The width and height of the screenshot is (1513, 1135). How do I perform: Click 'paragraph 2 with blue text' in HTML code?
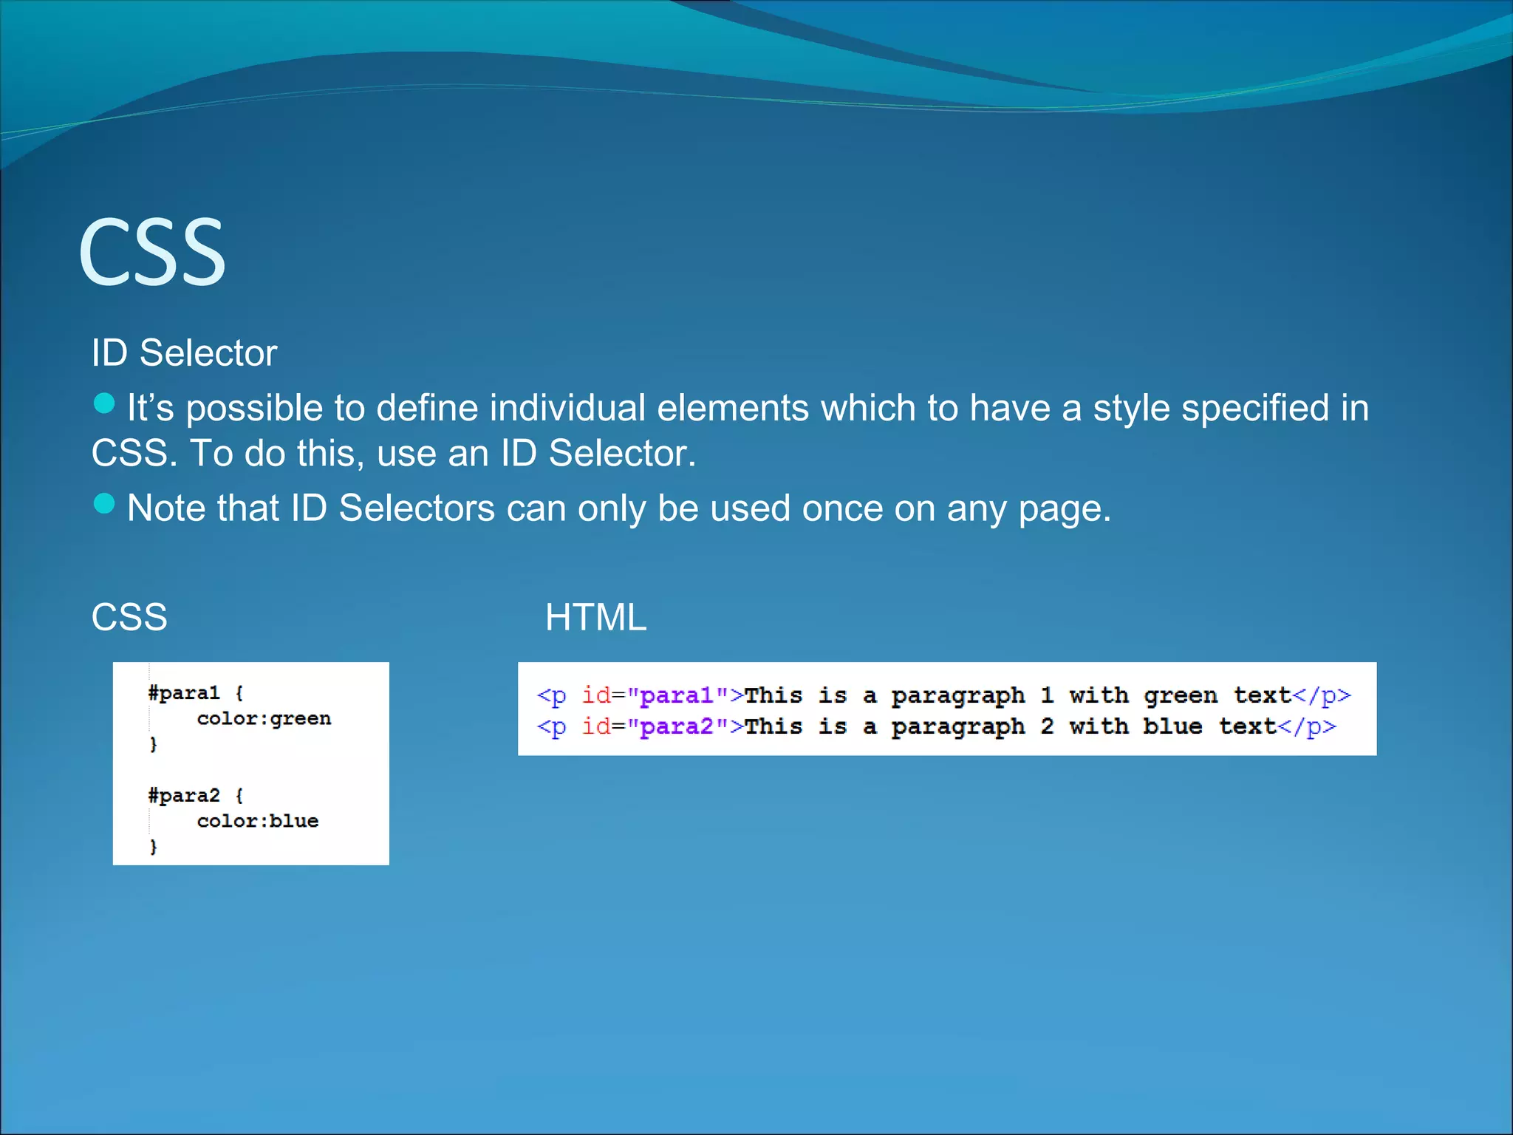pos(1083,726)
